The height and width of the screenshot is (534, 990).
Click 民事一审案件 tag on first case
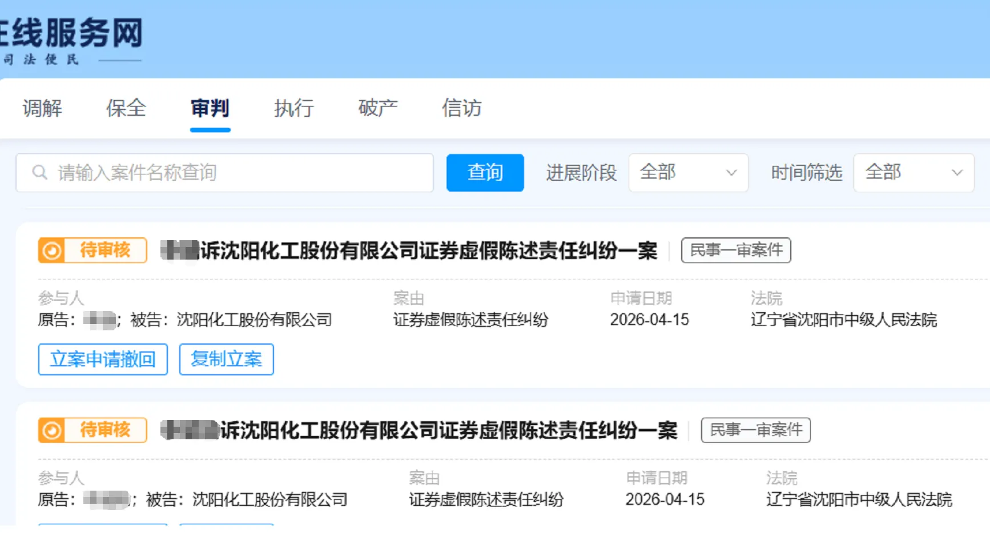[x=736, y=250]
